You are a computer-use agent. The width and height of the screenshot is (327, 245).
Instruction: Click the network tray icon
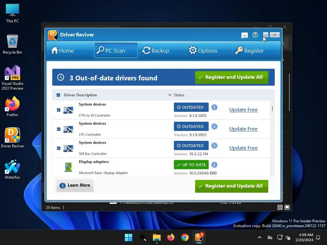(x=280, y=237)
